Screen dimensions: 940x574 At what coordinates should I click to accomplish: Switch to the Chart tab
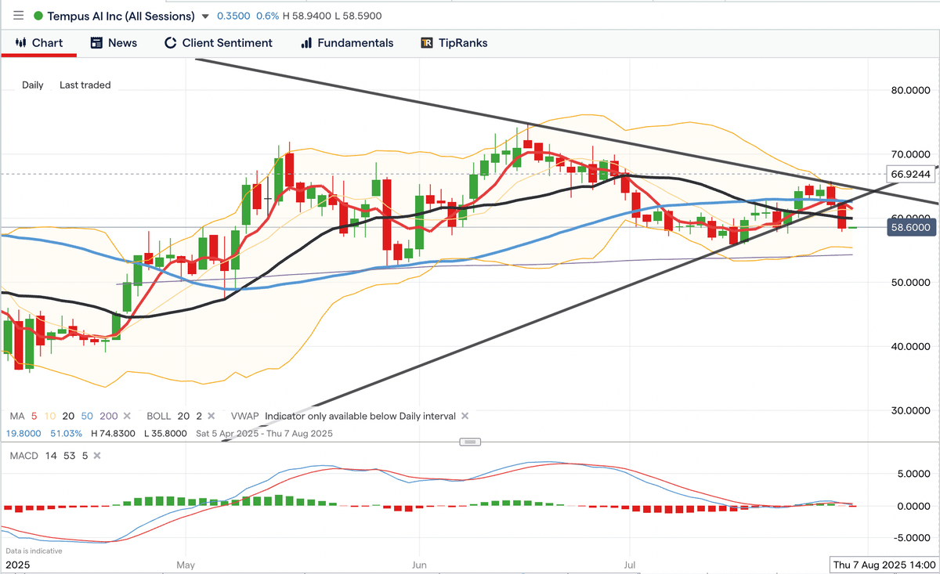[x=39, y=43]
